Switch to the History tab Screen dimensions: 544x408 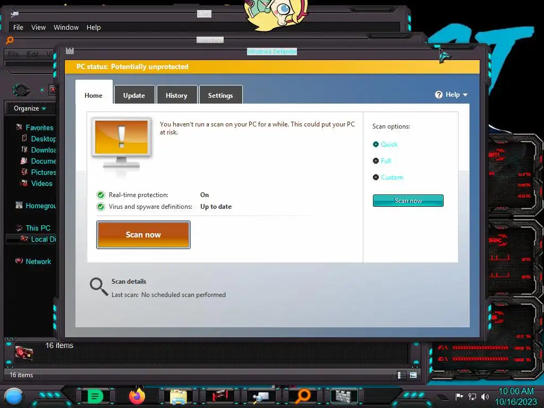[176, 95]
